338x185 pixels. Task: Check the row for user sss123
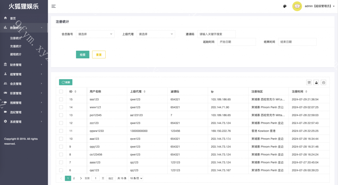61,99
